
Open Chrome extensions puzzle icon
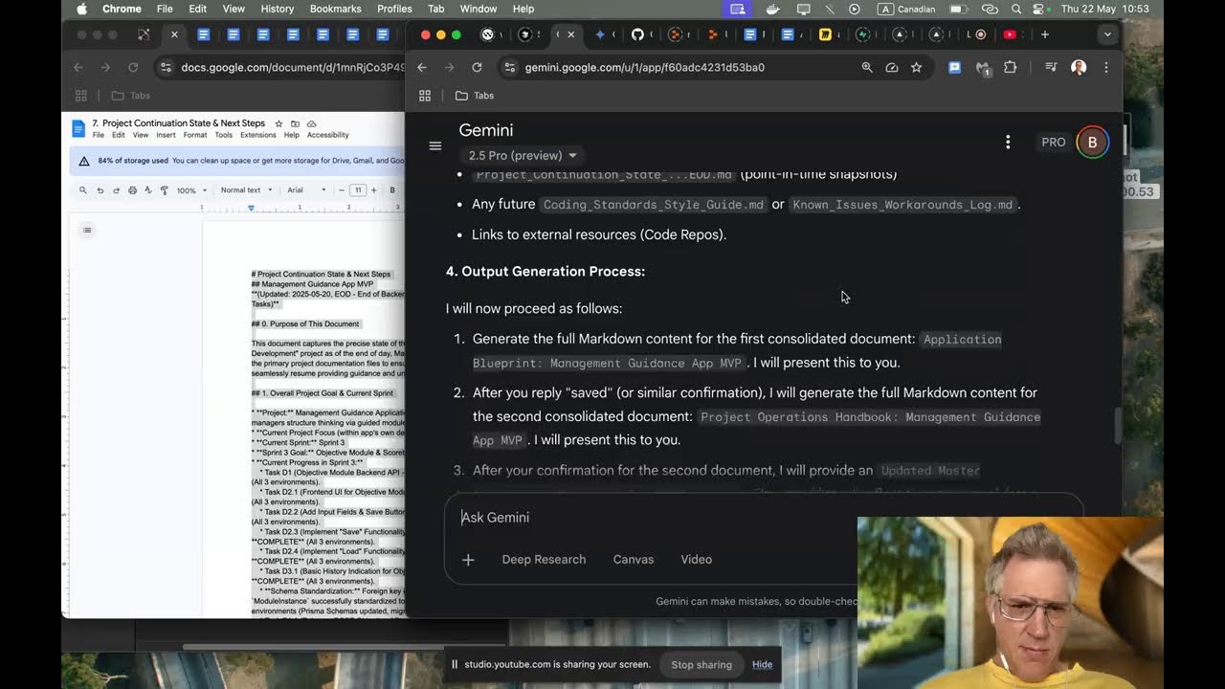[x=1010, y=67]
